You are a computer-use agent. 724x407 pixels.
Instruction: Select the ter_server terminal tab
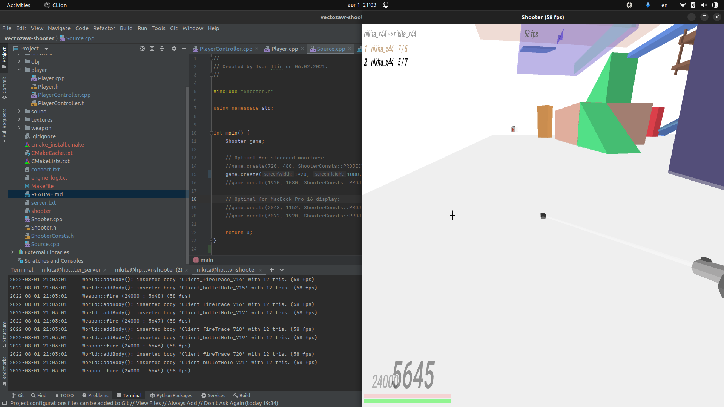coord(71,270)
